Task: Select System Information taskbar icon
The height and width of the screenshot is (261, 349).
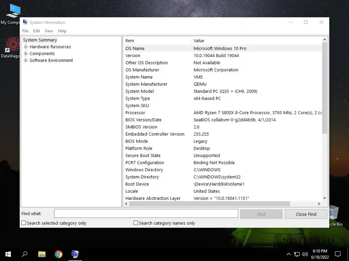Action: pyautogui.click(x=75, y=254)
